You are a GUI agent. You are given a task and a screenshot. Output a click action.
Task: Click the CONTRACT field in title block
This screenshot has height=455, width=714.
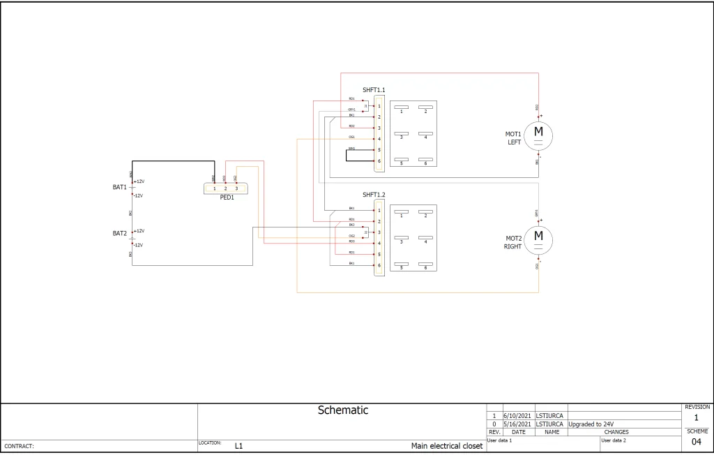click(x=99, y=445)
